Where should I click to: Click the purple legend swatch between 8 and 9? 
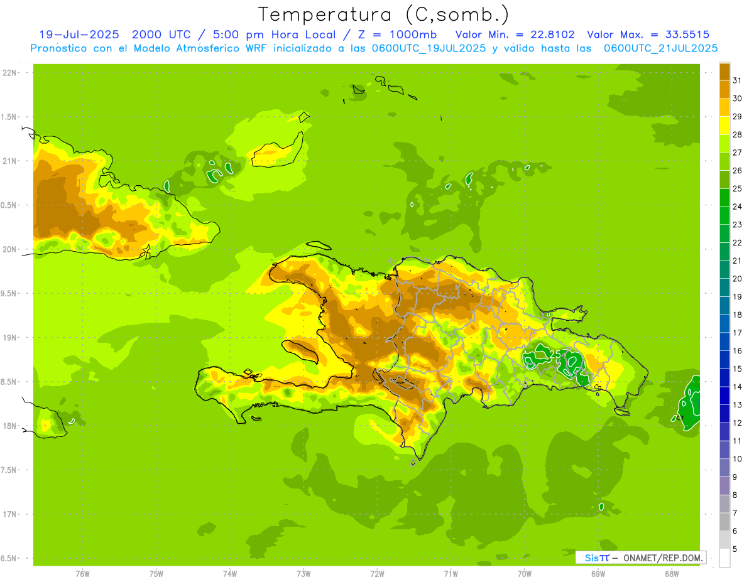point(724,486)
